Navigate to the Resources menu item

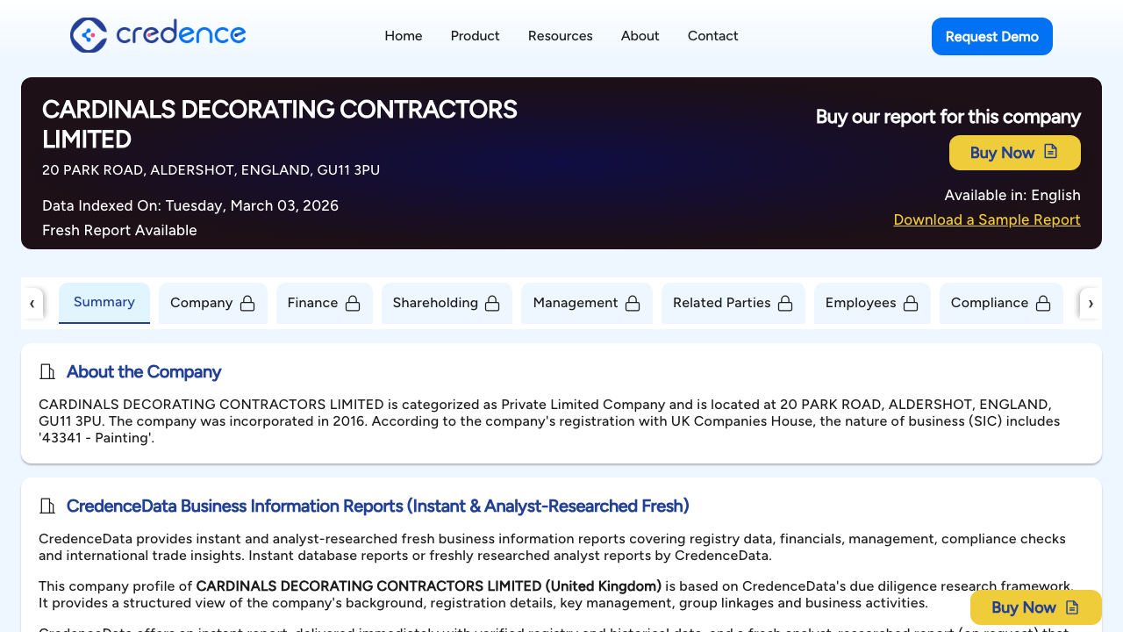coord(560,36)
